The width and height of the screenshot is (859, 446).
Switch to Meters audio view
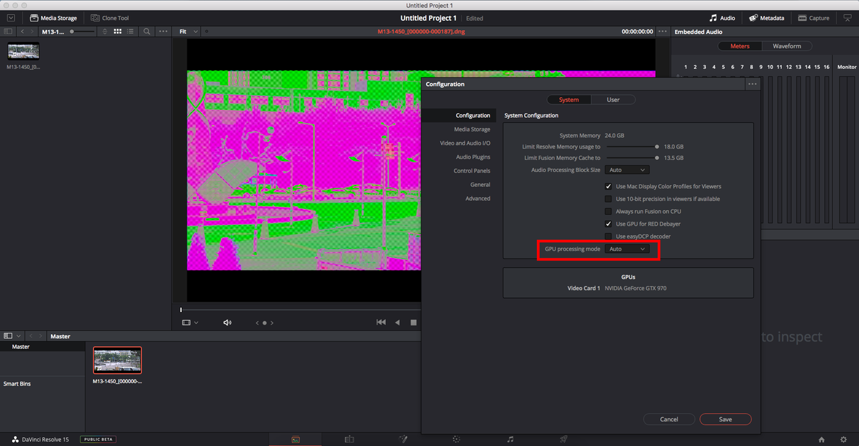[740, 46]
